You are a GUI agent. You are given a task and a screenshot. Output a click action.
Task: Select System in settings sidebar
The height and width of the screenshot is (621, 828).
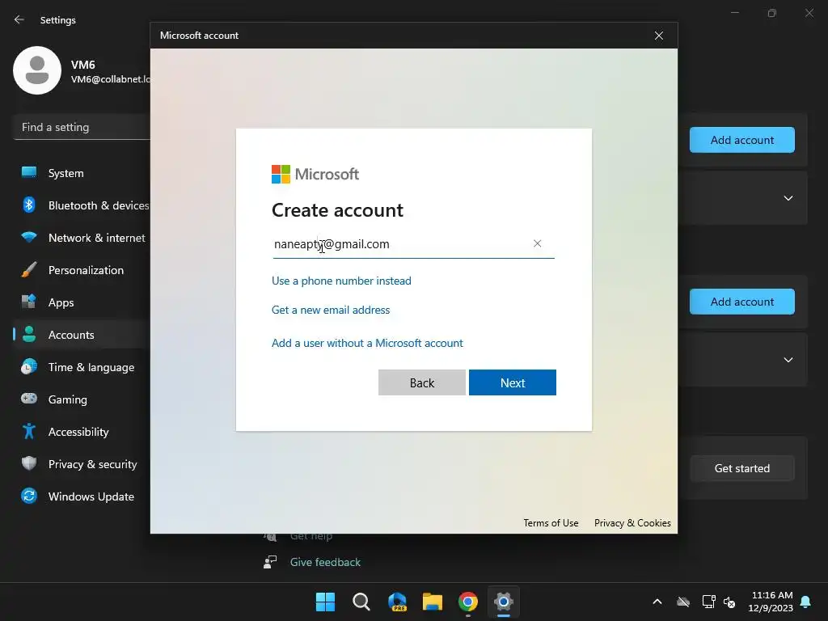point(66,173)
